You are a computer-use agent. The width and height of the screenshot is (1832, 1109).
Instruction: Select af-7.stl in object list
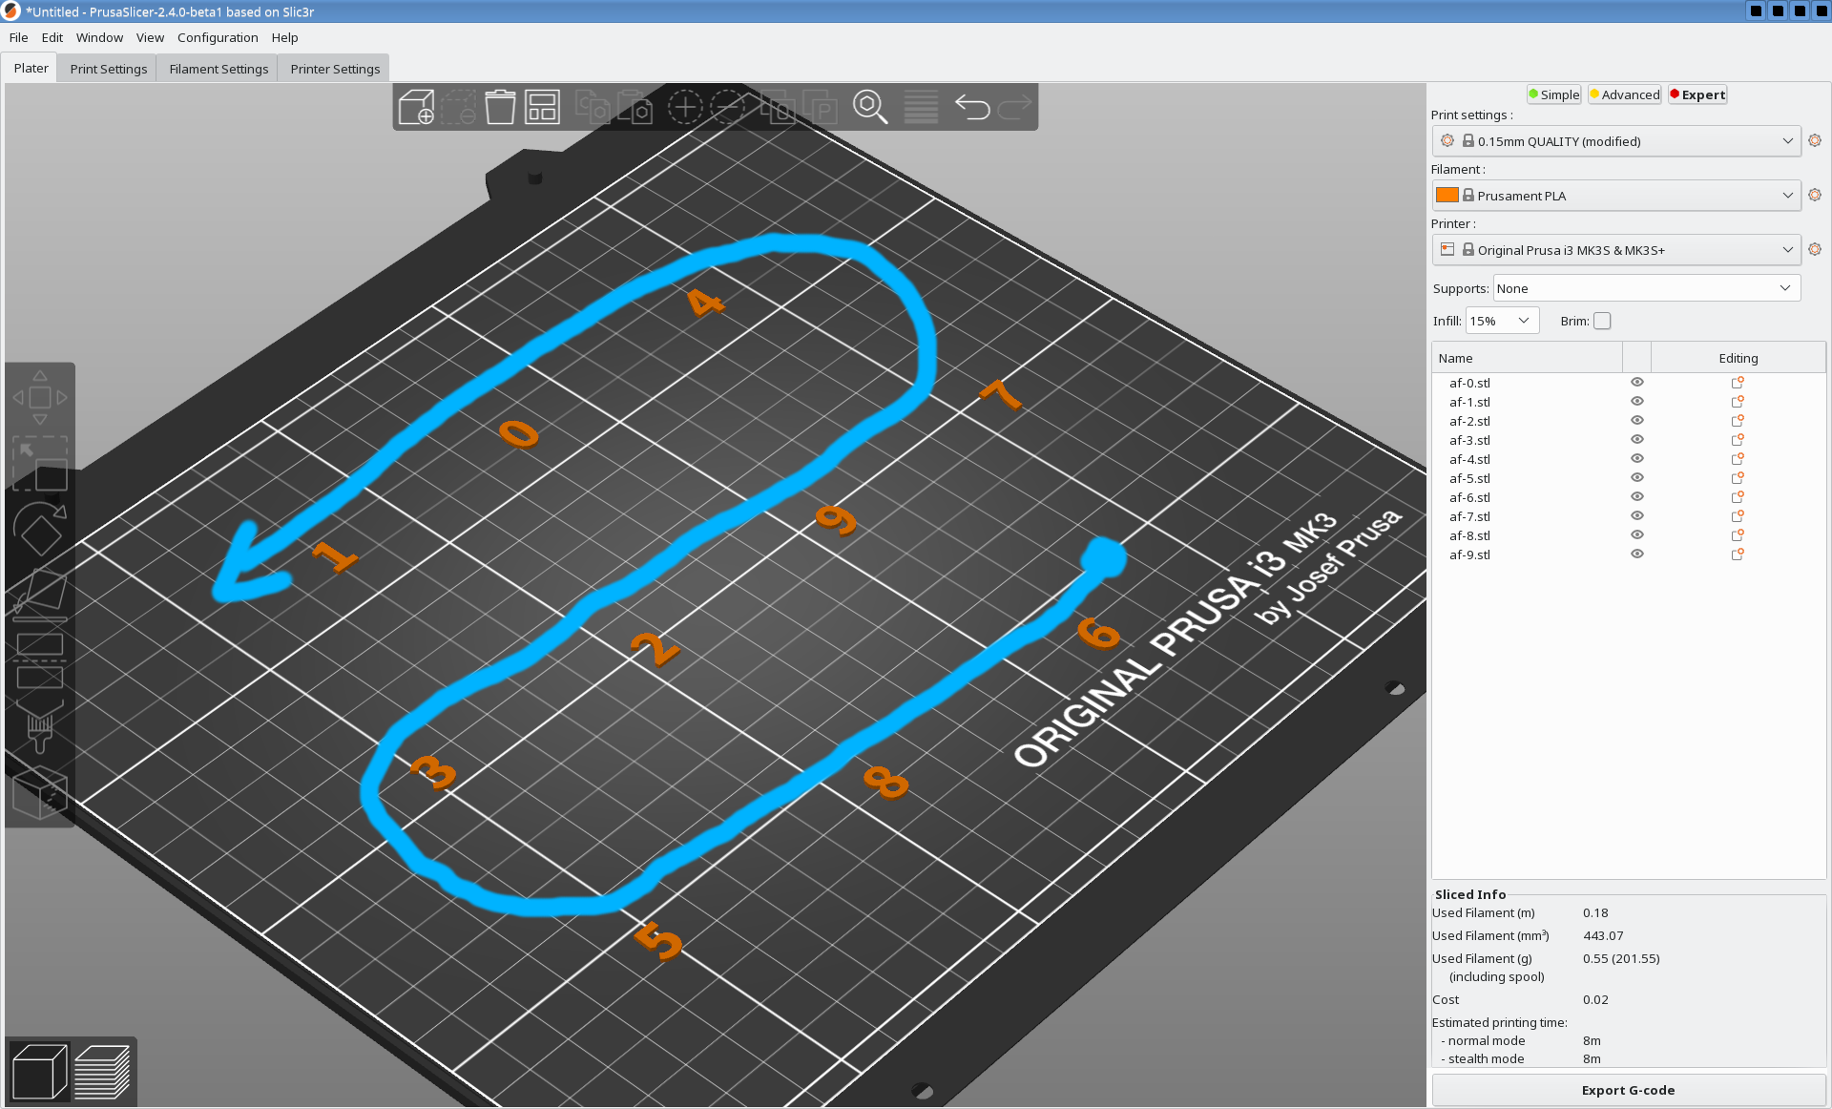click(x=1469, y=516)
